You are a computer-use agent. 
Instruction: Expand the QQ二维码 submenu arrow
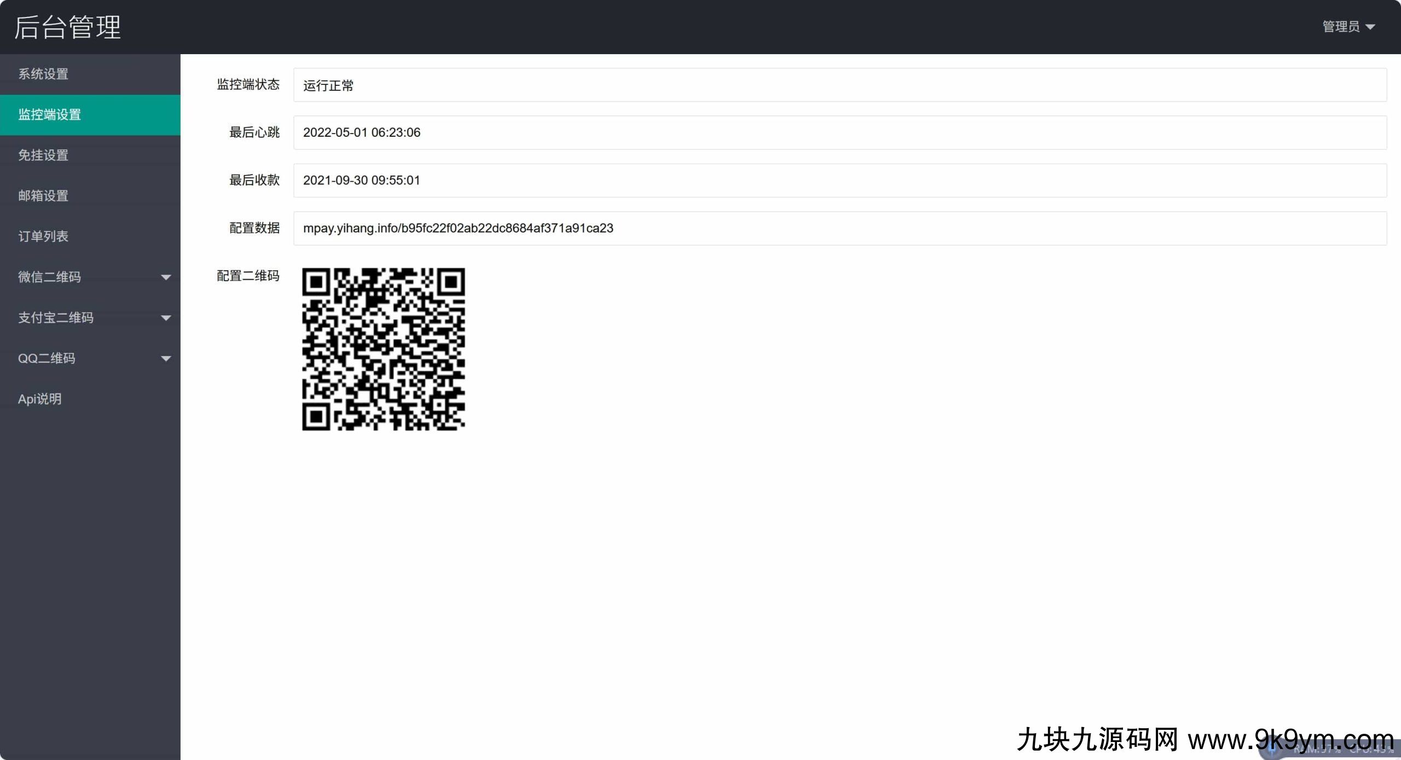(x=166, y=359)
